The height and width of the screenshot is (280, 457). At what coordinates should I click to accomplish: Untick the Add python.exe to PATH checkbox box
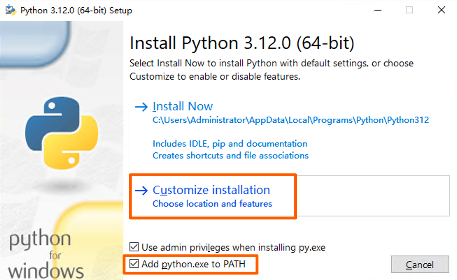point(134,264)
